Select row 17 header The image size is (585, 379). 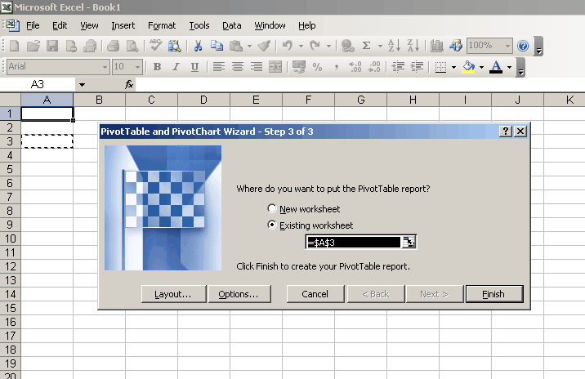pos(10,336)
